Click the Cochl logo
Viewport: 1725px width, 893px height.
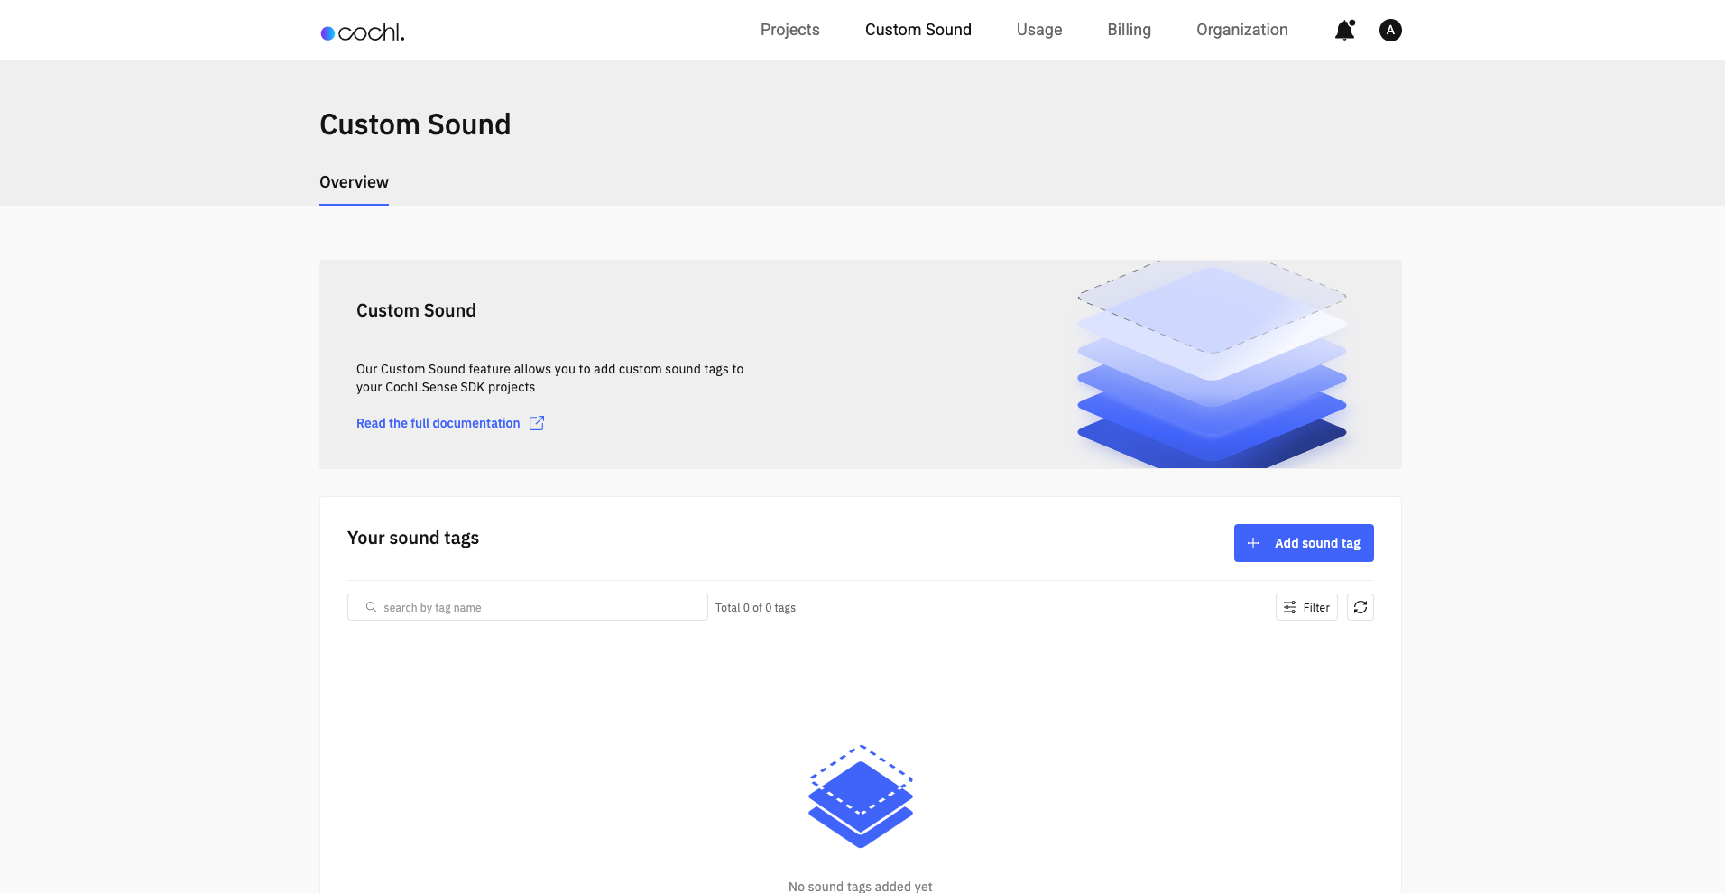(x=363, y=32)
